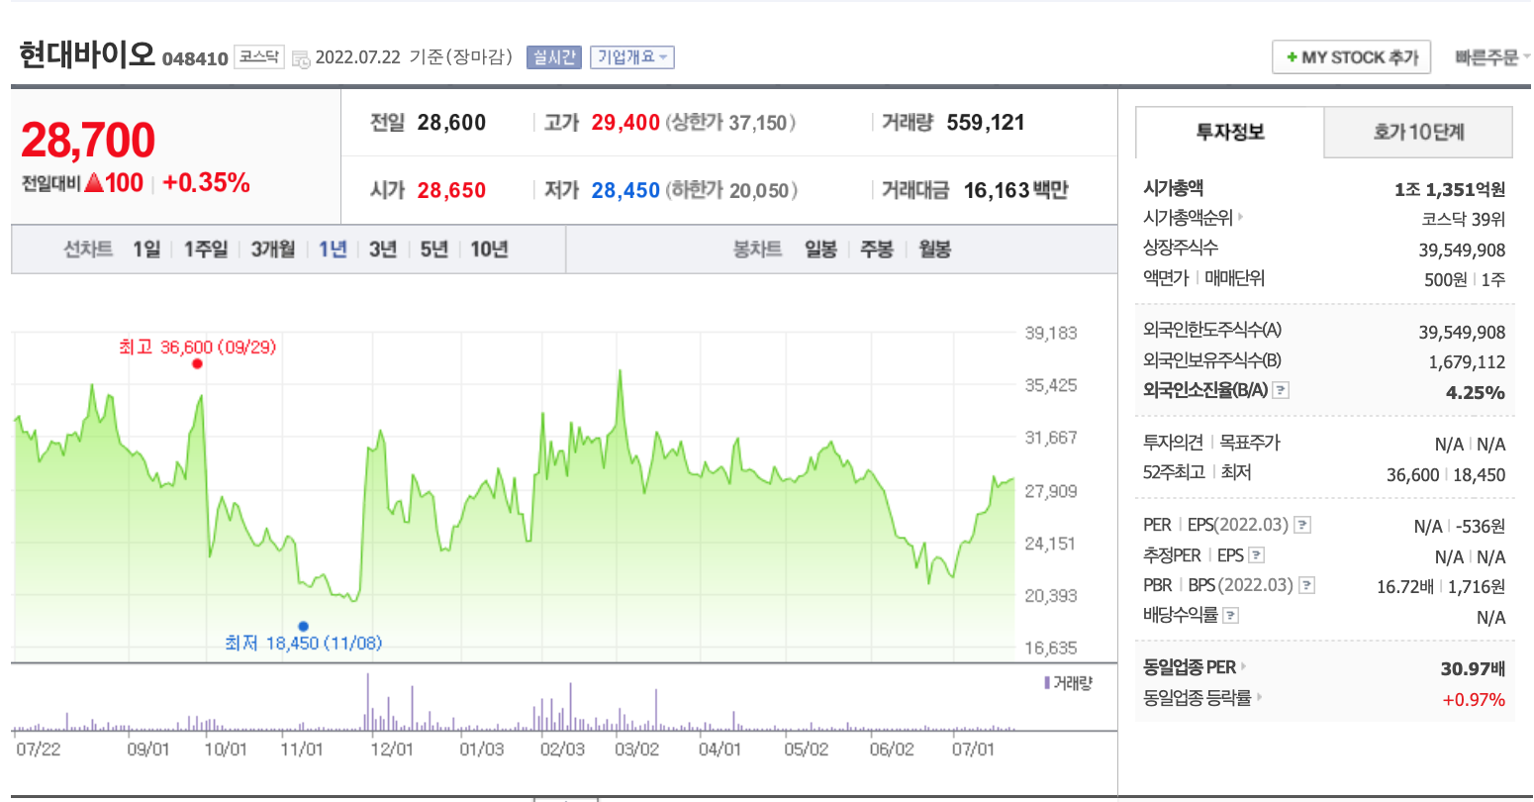The height and width of the screenshot is (802, 1534).
Task: Open help icon next to PER EPS(2022.03)
Action: coord(1302,526)
